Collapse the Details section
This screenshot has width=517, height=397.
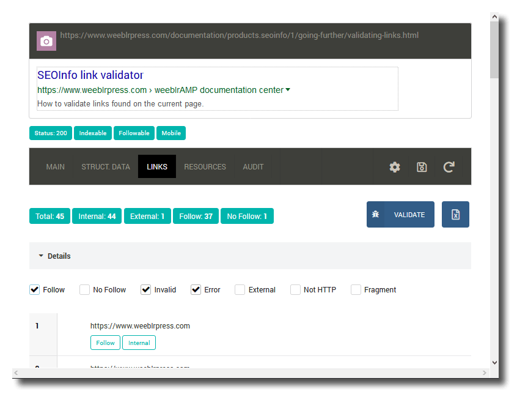[x=250, y=256]
